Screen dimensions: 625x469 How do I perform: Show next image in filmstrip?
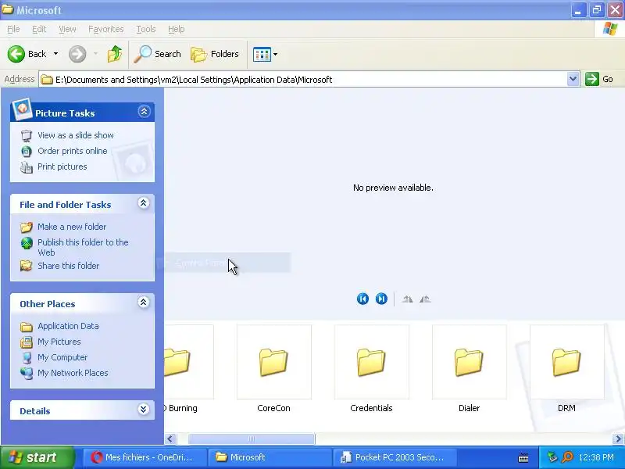(x=381, y=299)
